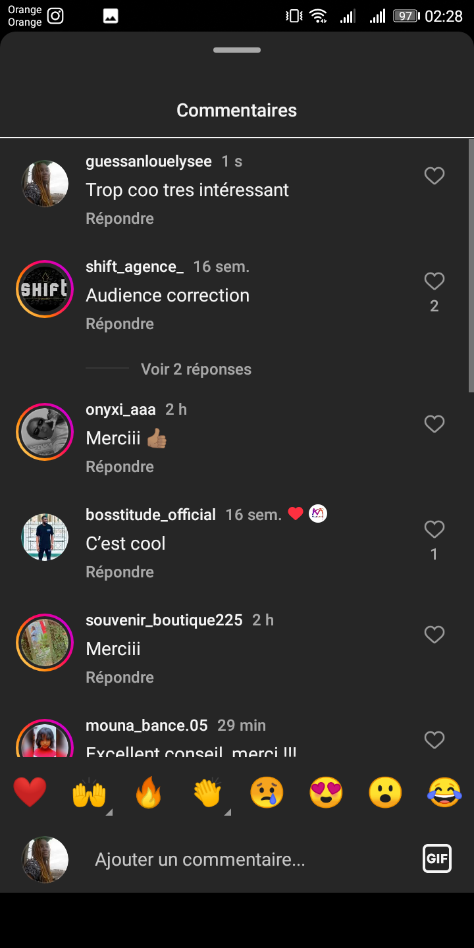Like the shift_agence_ comment
The image size is (474, 948).
tap(434, 282)
